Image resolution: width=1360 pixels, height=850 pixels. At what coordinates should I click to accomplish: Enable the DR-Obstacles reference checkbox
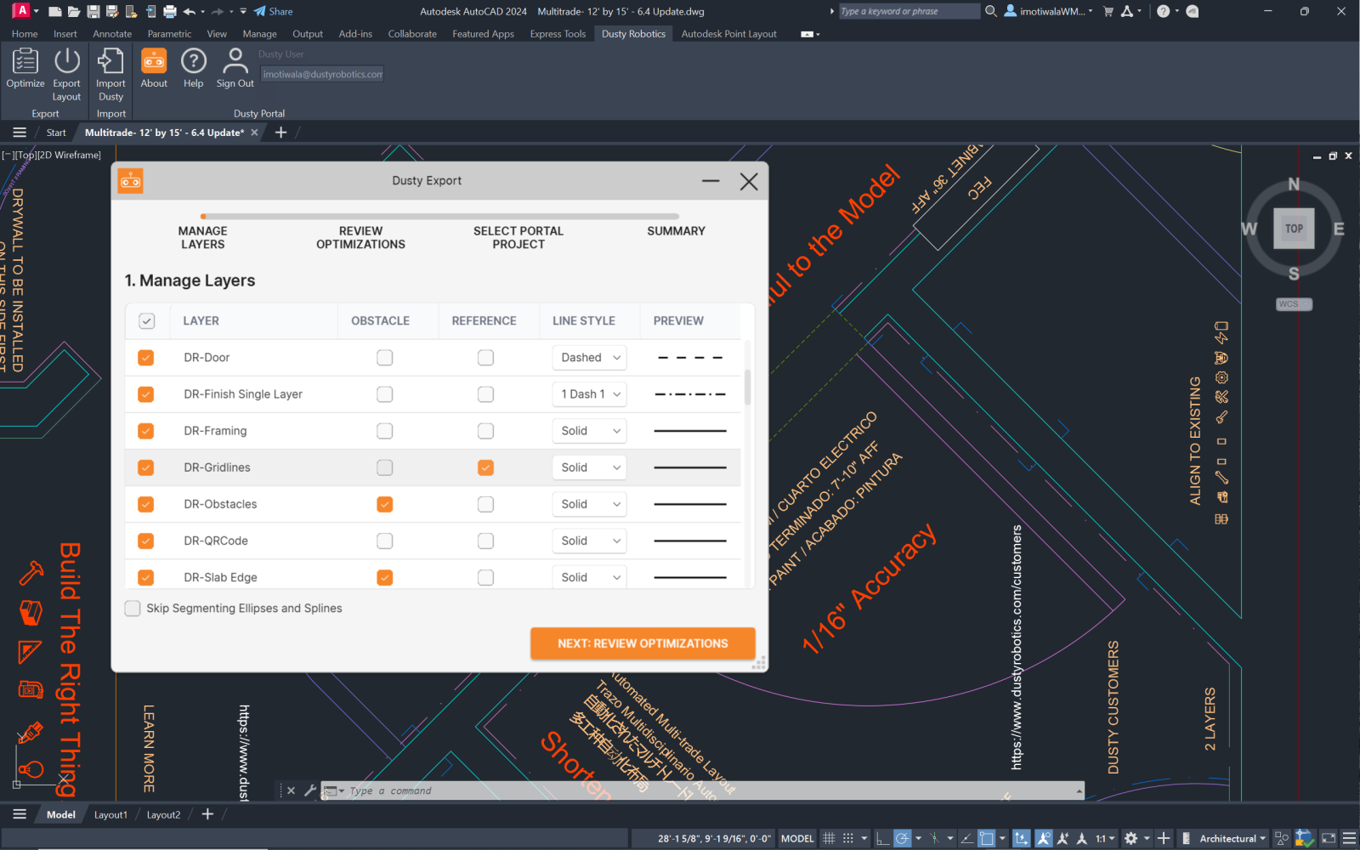(x=485, y=504)
